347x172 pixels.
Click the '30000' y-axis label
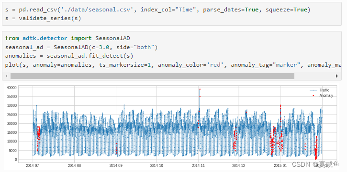12,105
